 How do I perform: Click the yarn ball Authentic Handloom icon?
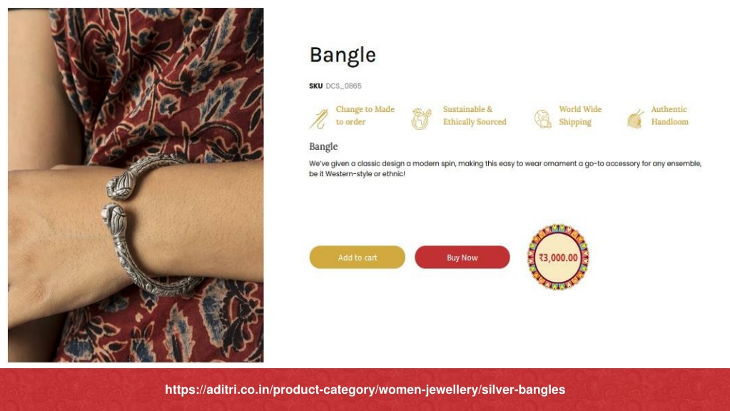click(x=635, y=119)
